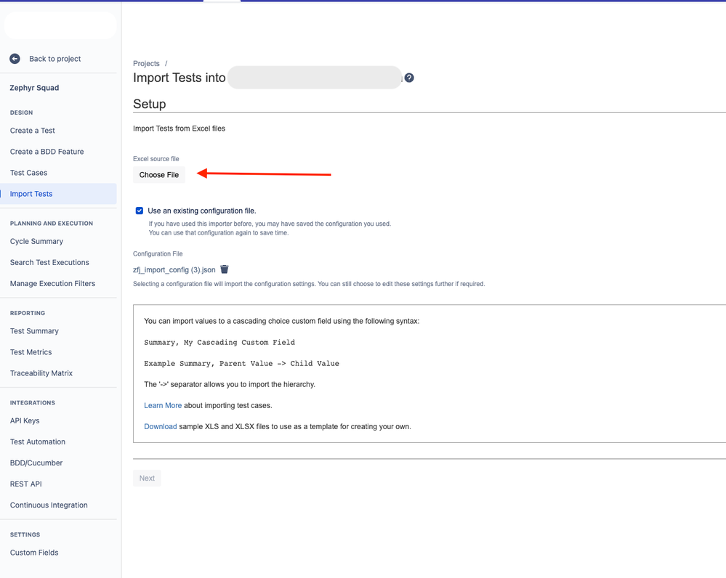This screenshot has height=578, width=726.
Task: Go to Back to project
Action: pos(55,59)
